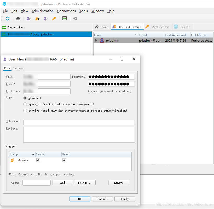The width and height of the screenshot is (214, 209).
Task: Click the Email column header
Action: (151, 35)
